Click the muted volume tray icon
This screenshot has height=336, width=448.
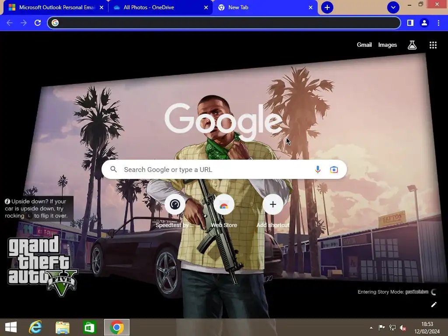[403, 328]
